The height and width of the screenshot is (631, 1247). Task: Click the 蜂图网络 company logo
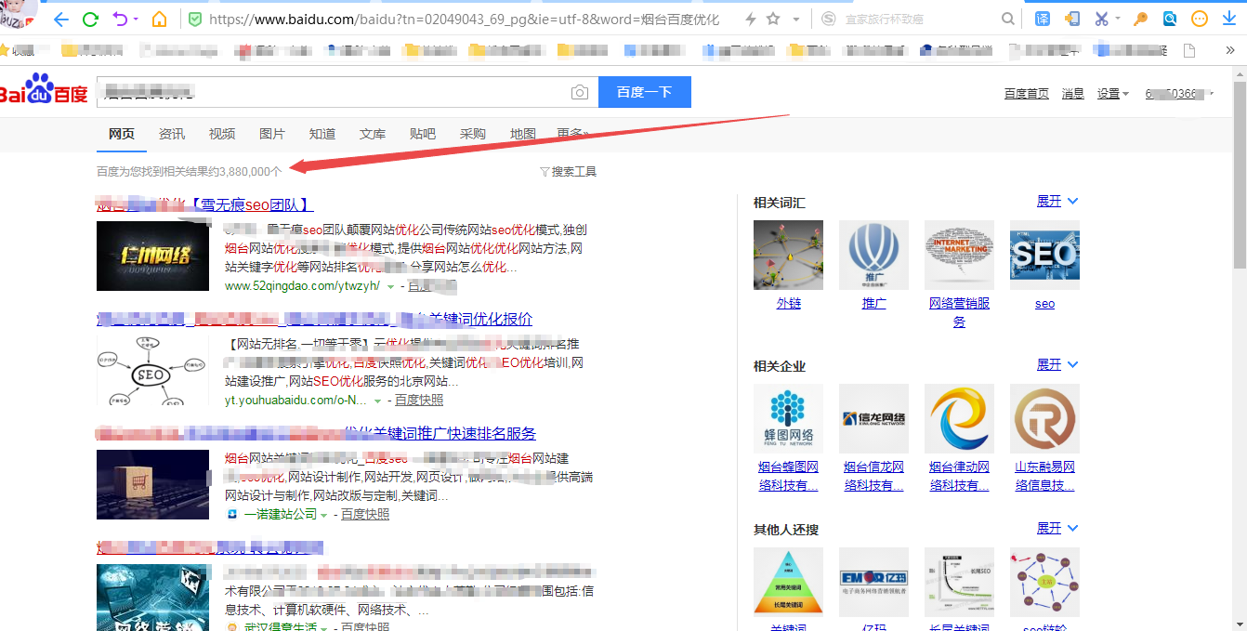click(x=788, y=418)
